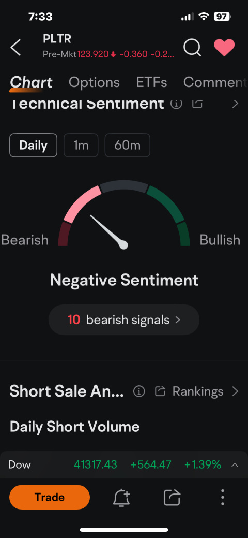248x538 pixels.
Task: Switch to the ETFs tab
Action: pos(151,82)
